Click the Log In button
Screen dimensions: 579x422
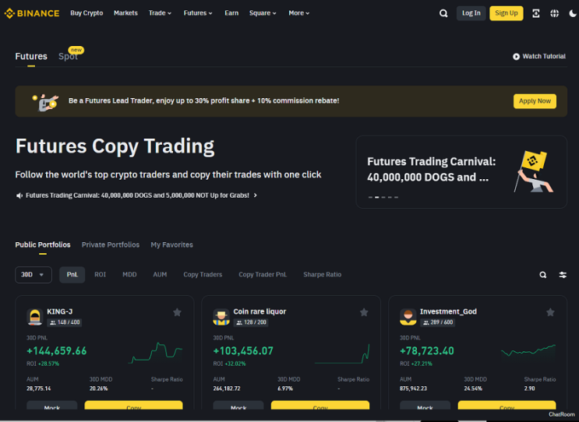point(471,13)
